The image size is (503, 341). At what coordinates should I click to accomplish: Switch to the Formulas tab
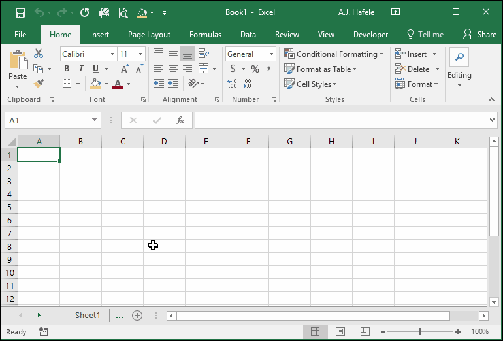205,35
